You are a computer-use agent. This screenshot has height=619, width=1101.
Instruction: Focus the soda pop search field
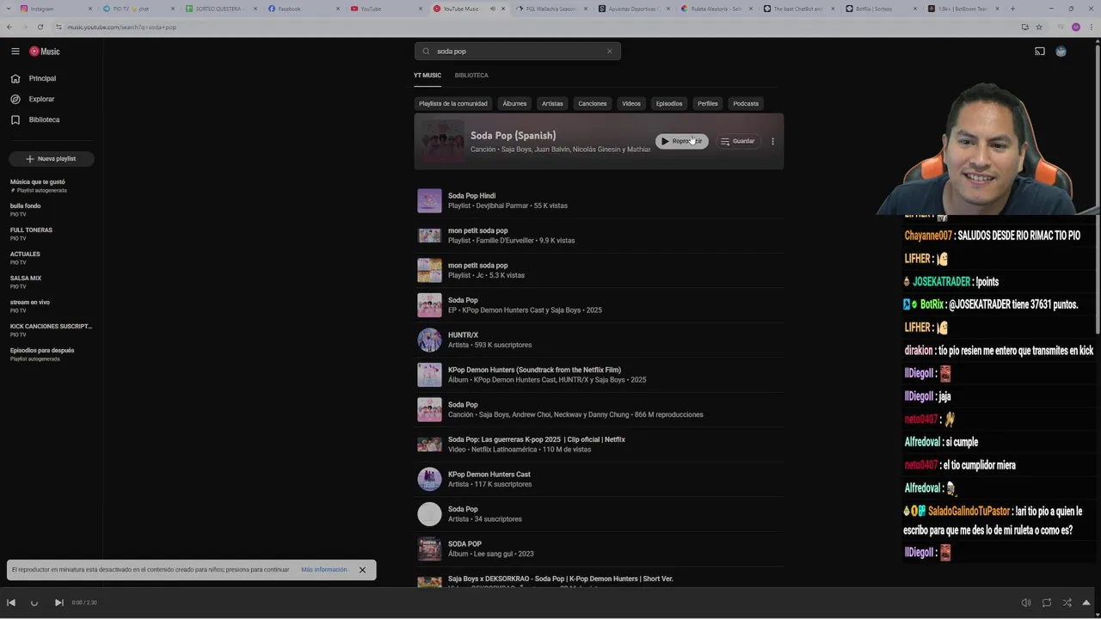[516, 51]
